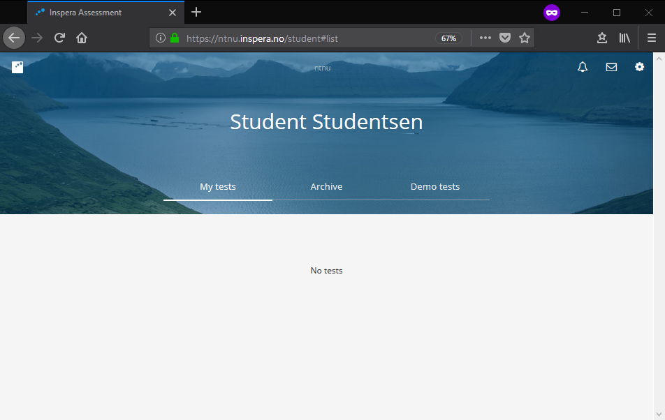Image resolution: width=665 pixels, height=420 pixels.
Task: Bookmark this page with the star
Action: pyautogui.click(x=525, y=38)
